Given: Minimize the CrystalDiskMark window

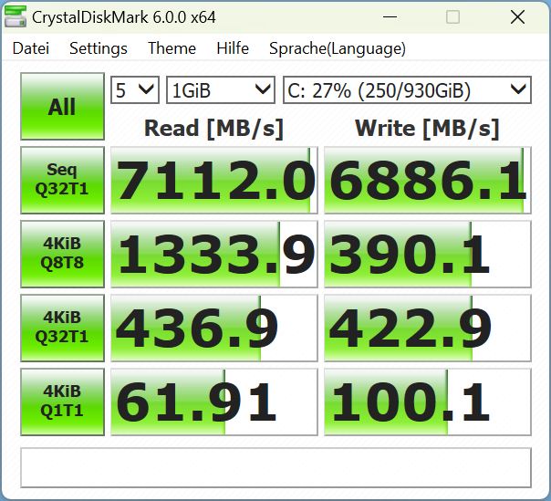Looking at the screenshot, I should pos(390,16).
